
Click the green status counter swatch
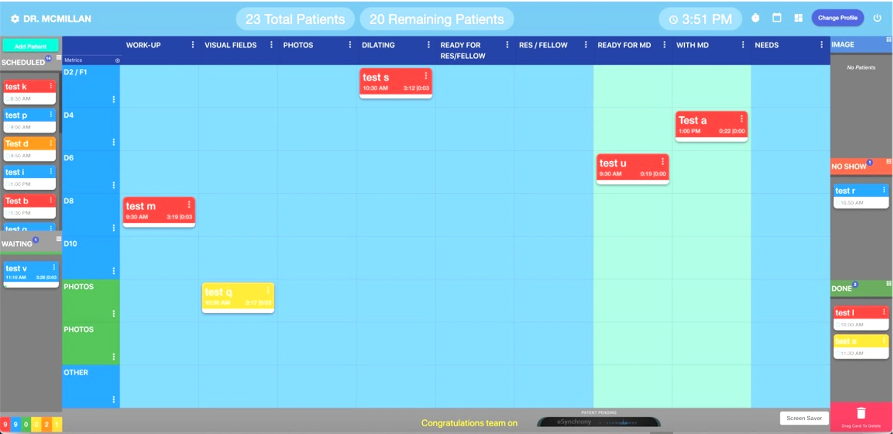(x=26, y=424)
